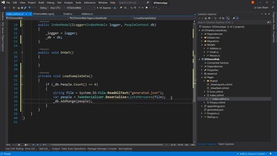Select appsettings.json in Solution Explorer
Viewport: 277px width, 156px height.
pyautogui.click(x=216, y=106)
